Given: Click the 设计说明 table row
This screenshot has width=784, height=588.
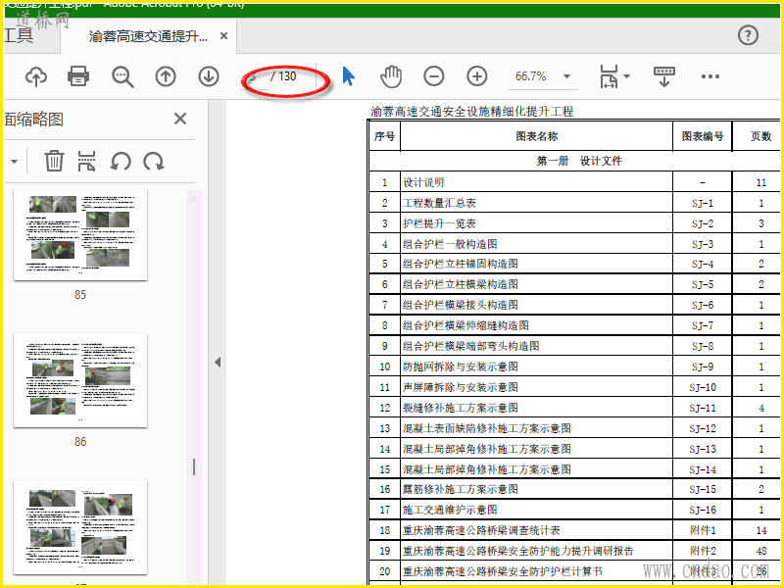Looking at the screenshot, I should 574,182.
